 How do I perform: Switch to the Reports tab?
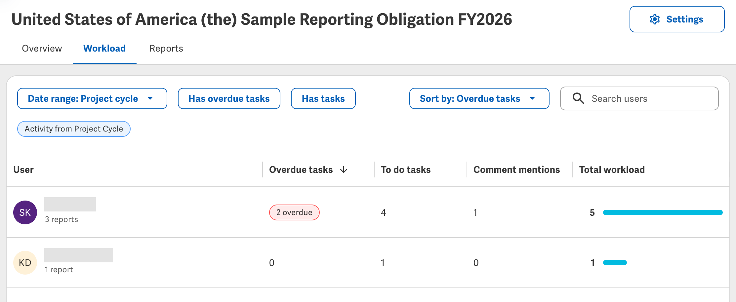166,49
